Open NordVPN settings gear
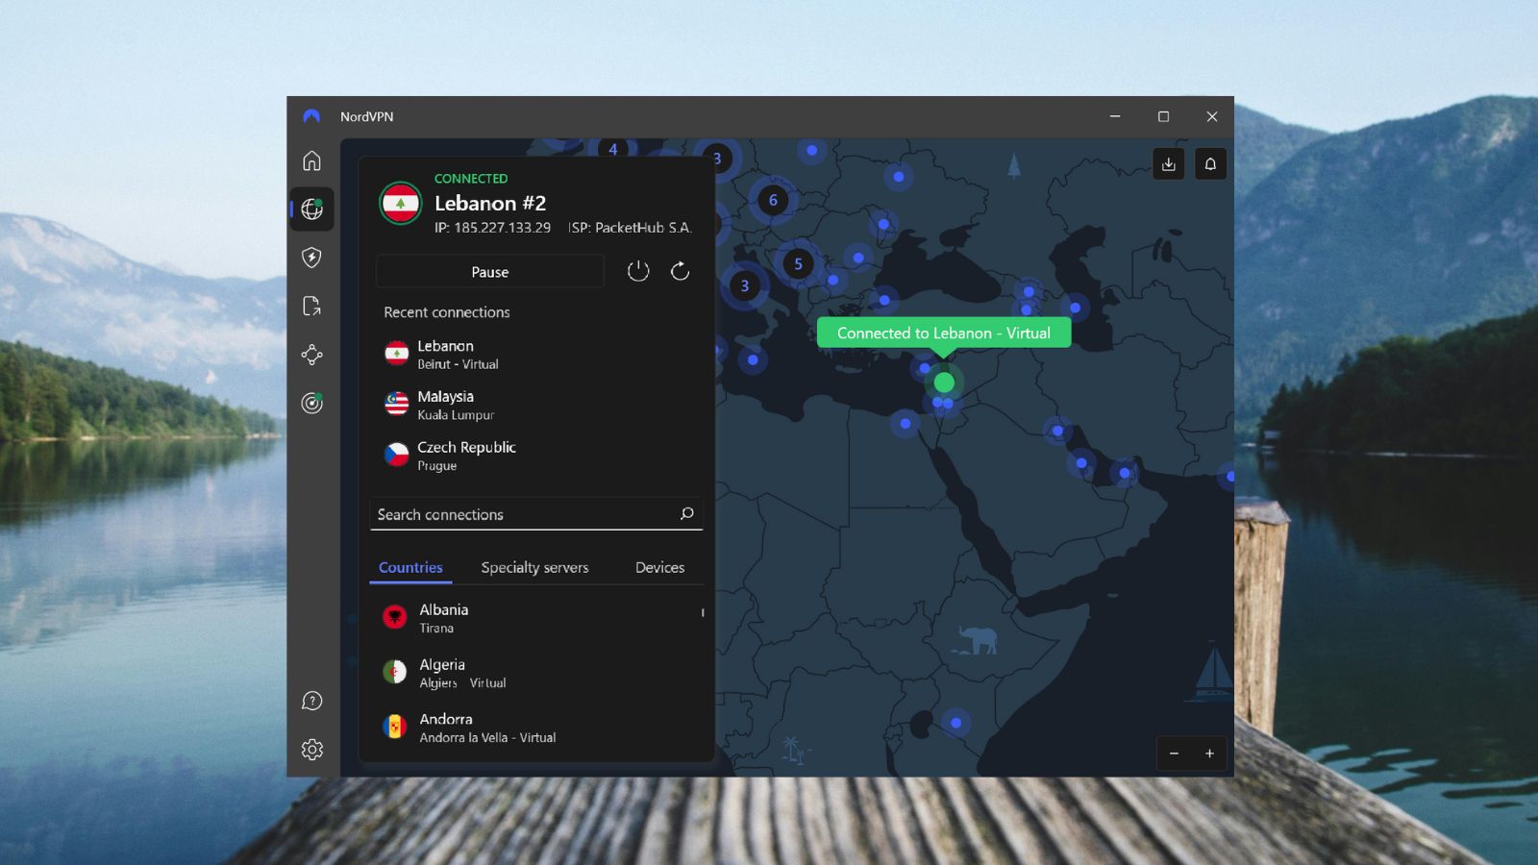1538x865 pixels. click(311, 749)
